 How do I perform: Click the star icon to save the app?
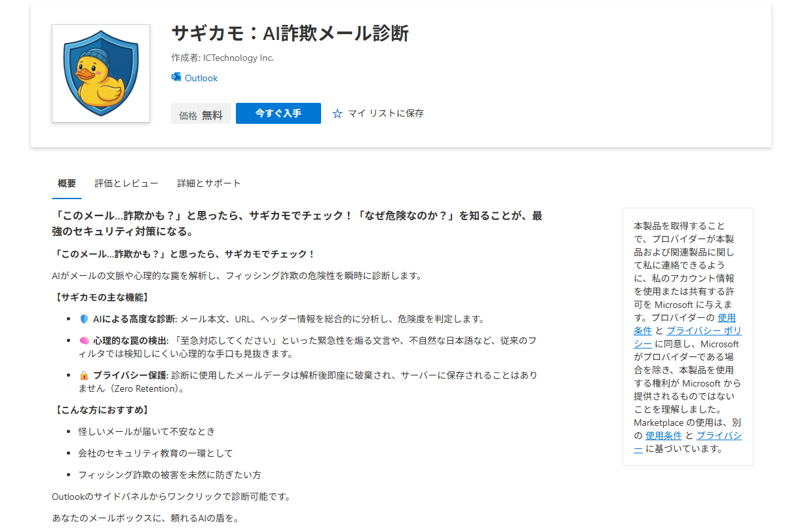(x=337, y=113)
